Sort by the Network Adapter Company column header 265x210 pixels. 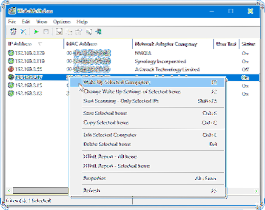(x=165, y=44)
